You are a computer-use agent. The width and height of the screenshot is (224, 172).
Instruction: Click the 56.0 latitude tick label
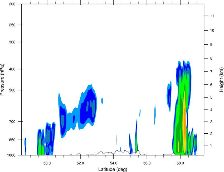click(147, 163)
